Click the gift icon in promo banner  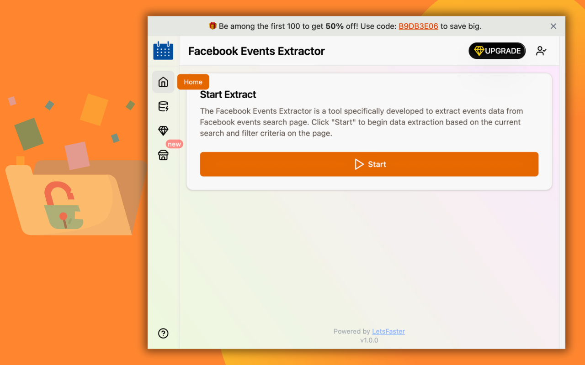(x=213, y=26)
